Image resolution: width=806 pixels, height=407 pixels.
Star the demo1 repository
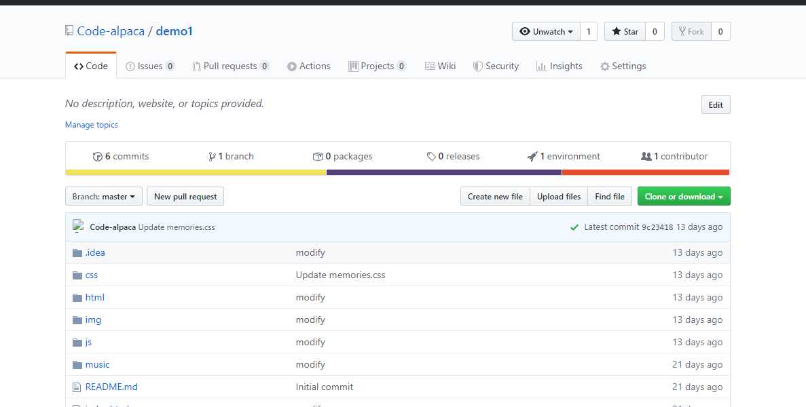coord(625,31)
